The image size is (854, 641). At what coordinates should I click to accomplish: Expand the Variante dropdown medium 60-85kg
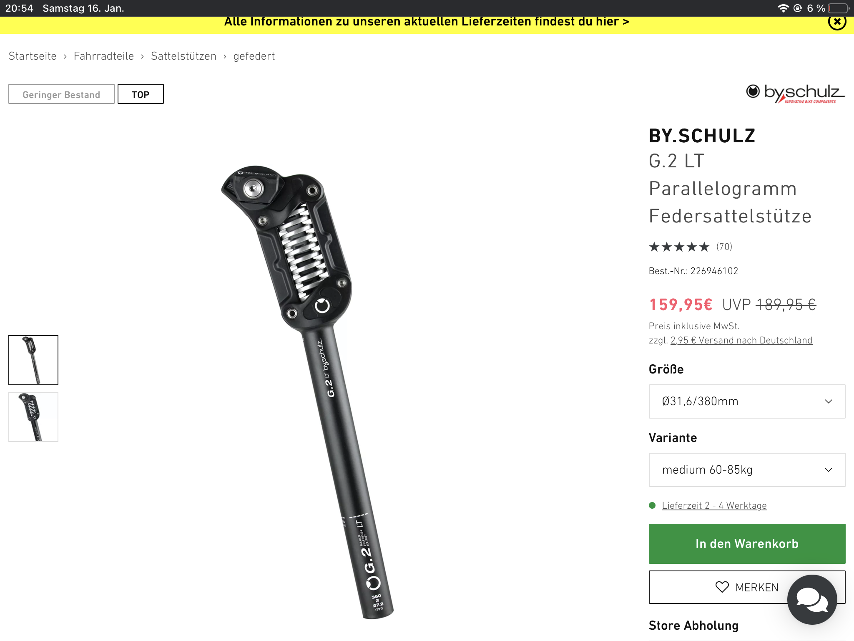(x=747, y=470)
